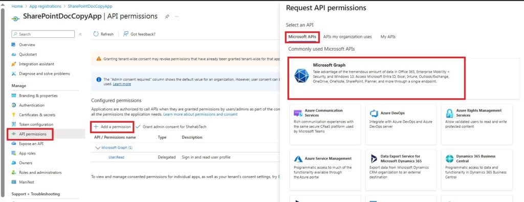The height and width of the screenshot is (202, 524).
Task: Click 'Sign in and read user profile' text
Action: (x=206, y=158)
